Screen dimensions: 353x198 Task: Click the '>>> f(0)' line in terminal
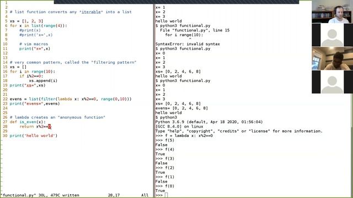165,186
